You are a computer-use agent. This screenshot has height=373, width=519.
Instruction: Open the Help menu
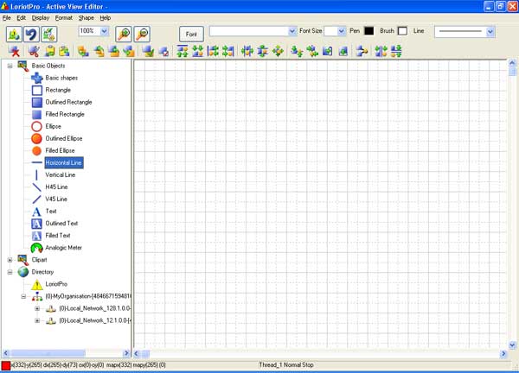pos(106,18)
